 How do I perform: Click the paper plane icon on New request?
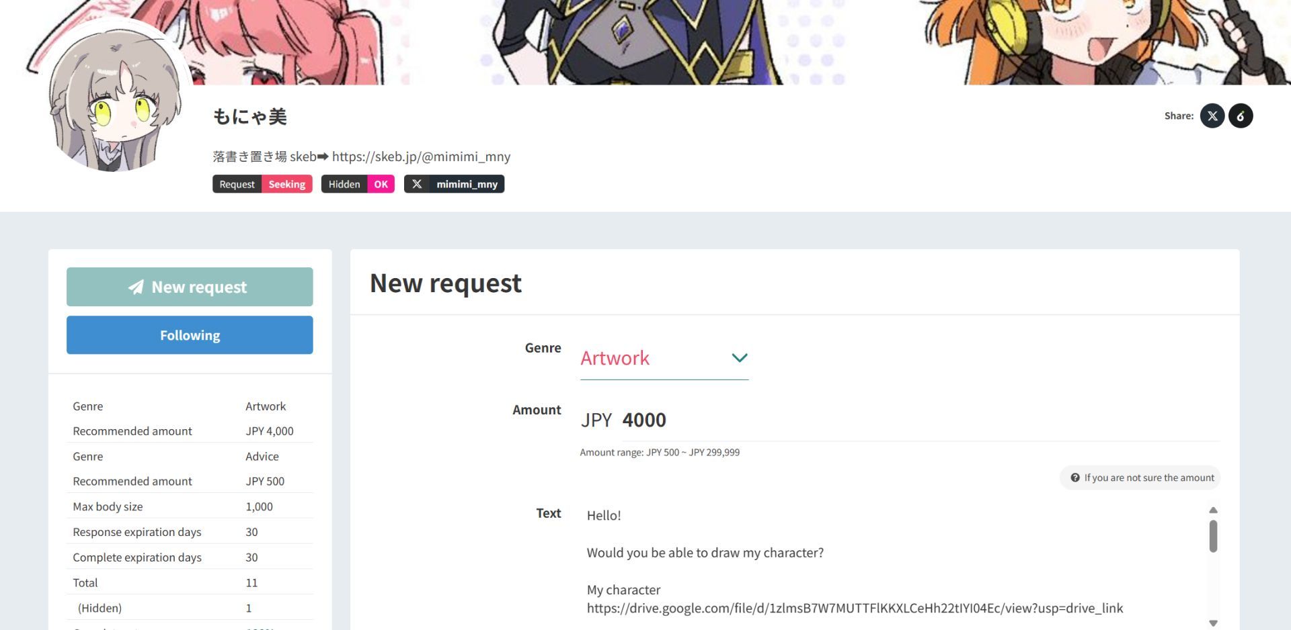[x=136, y=287]
